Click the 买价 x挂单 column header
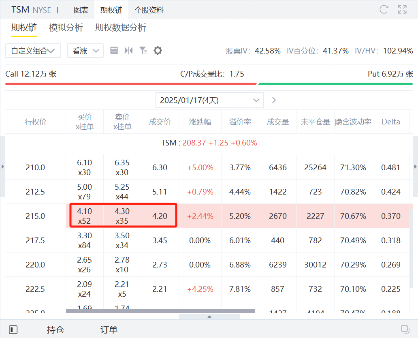The width and height of the screenshot is (418, 338). coord(85,122)
